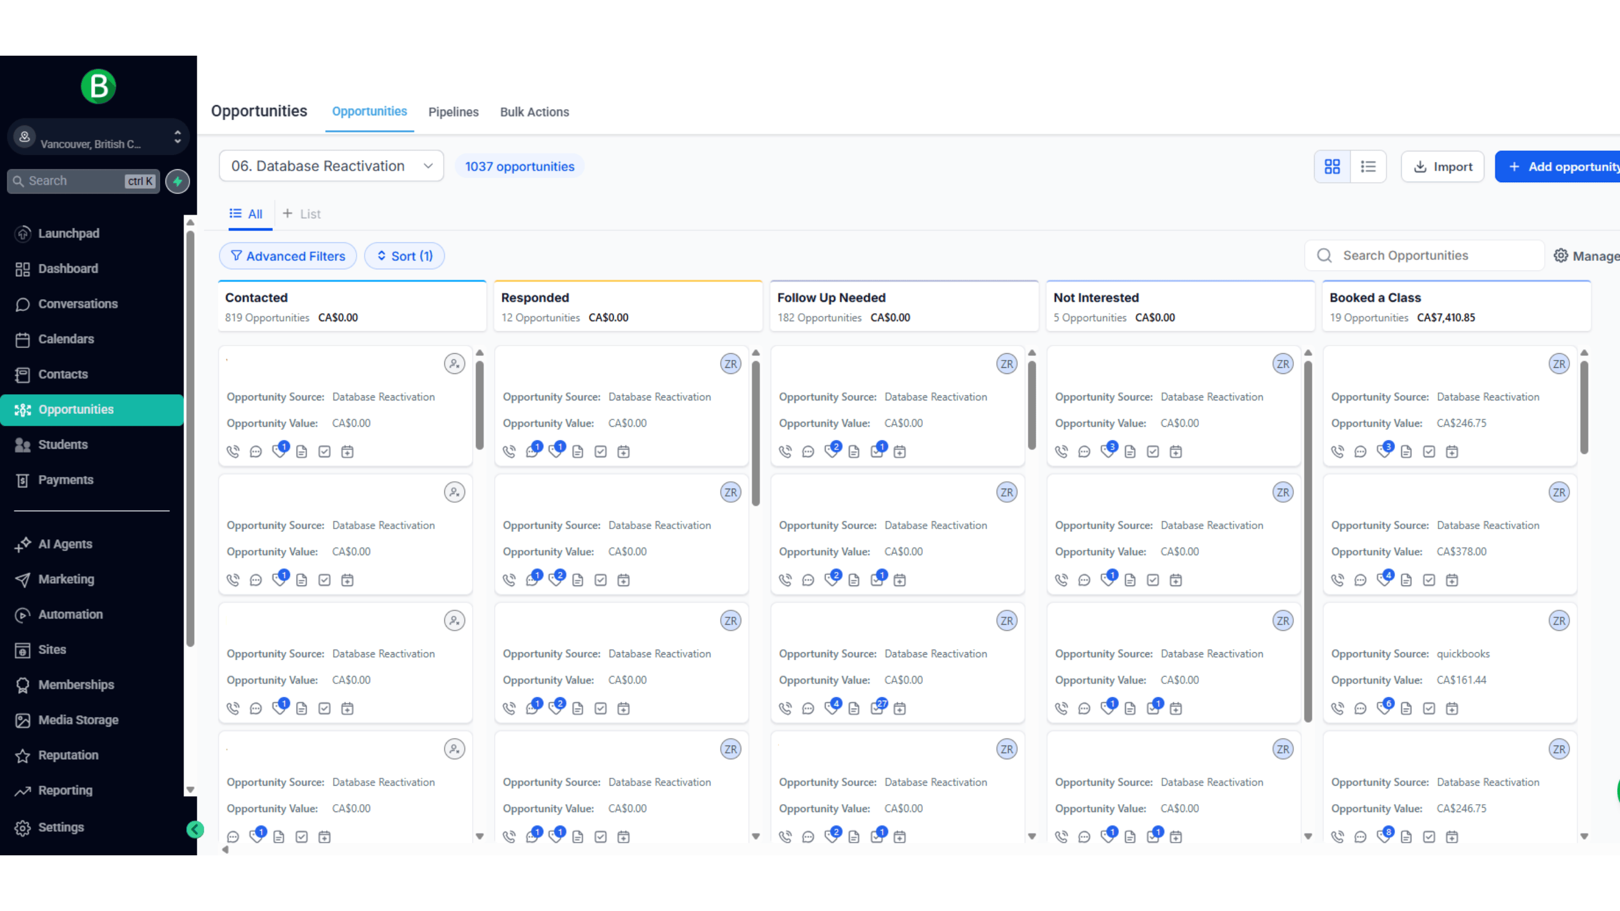
Task: Open Advanced Filters
Action: pos(287,255)
